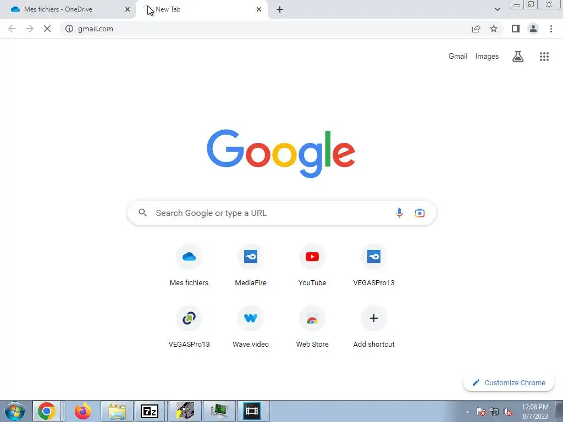Open the Chrome profile avatar menu

click(533, 29)
